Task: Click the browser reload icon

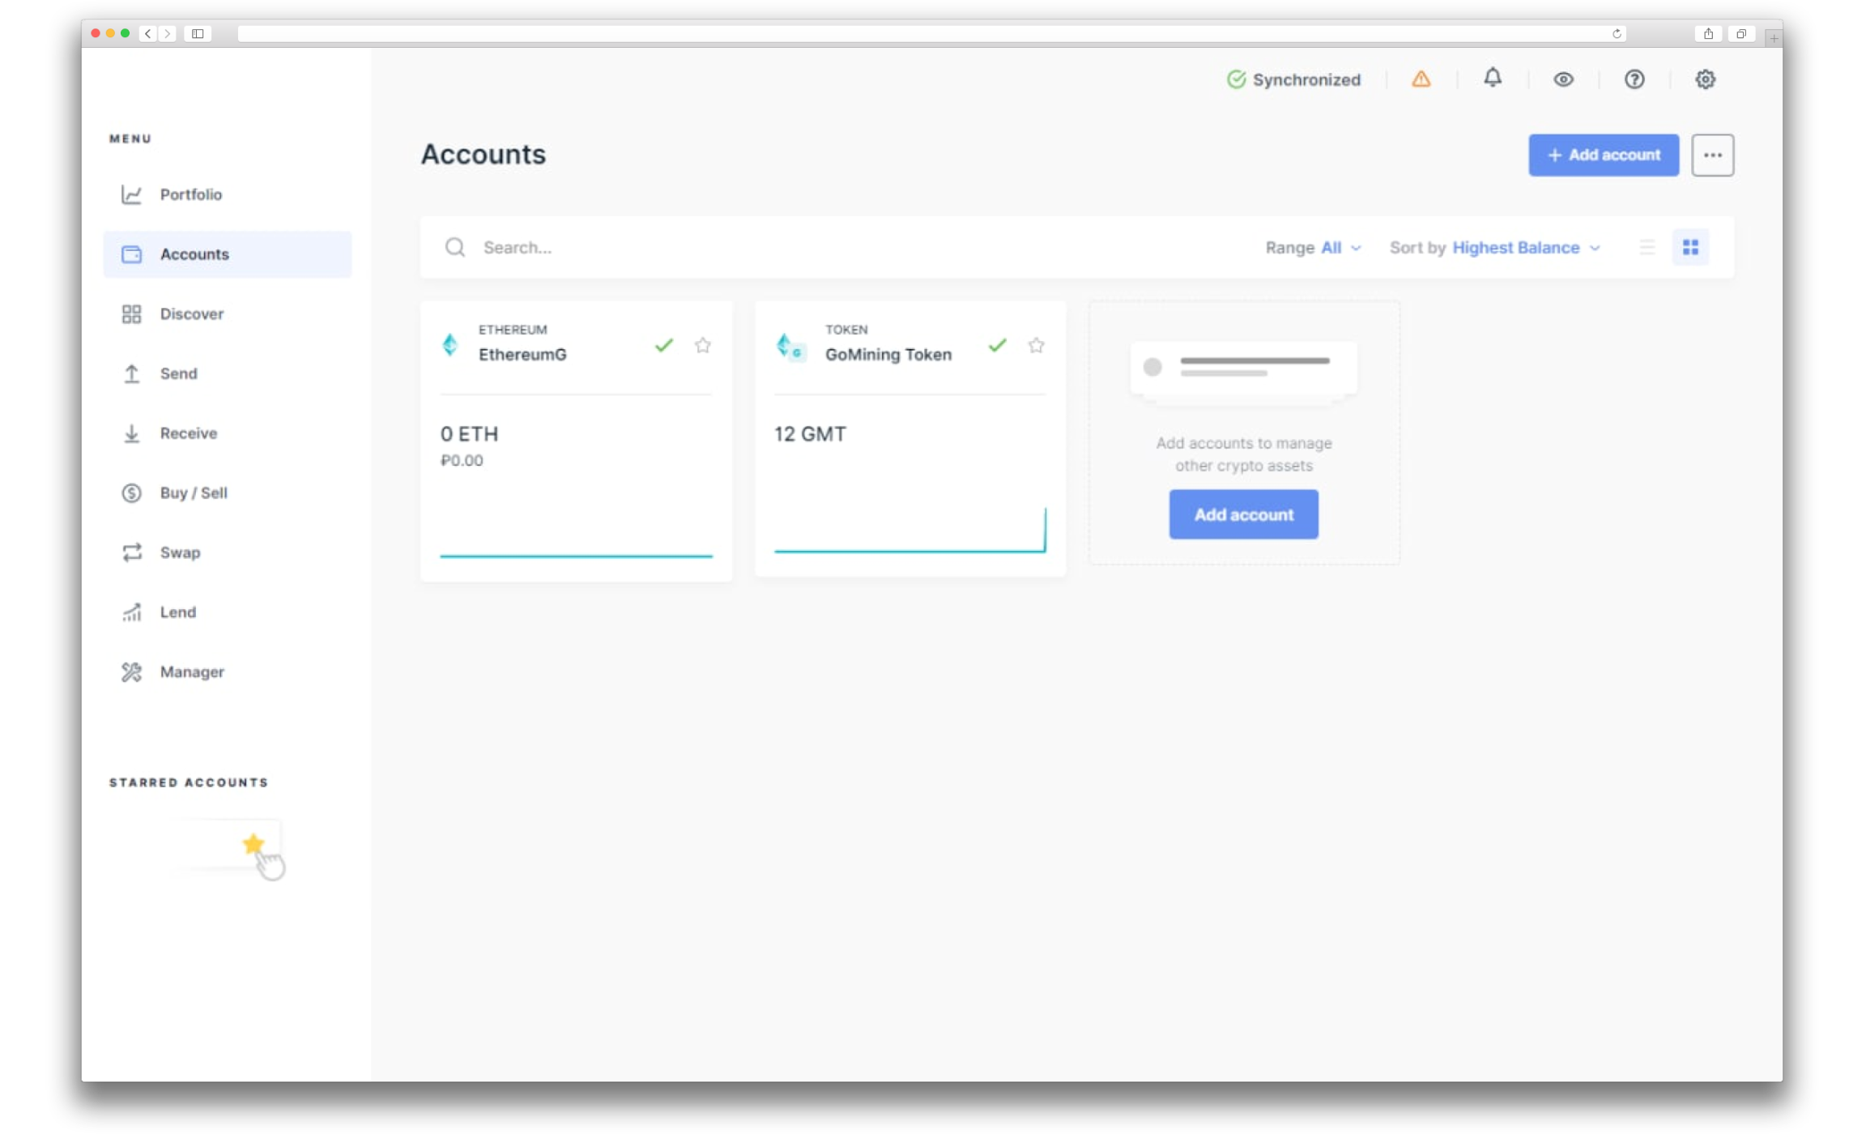Action: pyautogui.click(x=1617, y=33)
